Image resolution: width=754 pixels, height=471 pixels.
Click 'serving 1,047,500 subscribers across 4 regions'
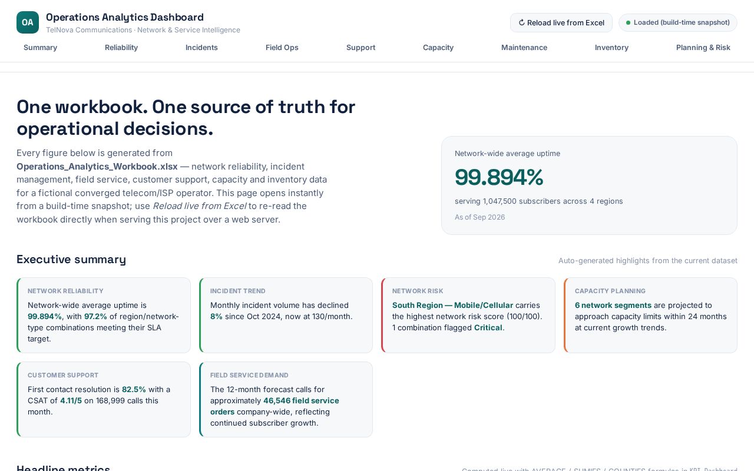tap(538, 201)
